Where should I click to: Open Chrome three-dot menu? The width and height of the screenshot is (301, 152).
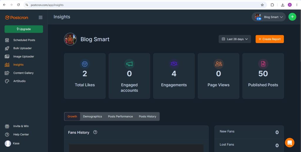(297, 5)
